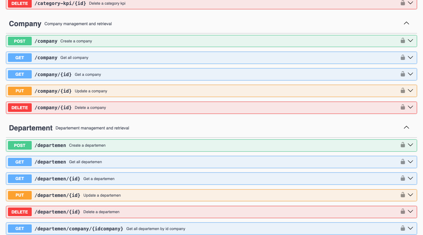423x235 pixels.
Task: Collapse the Company section
Action: pos(406,23)
